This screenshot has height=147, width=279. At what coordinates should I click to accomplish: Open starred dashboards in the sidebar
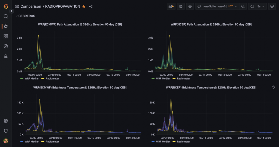(x=6, y=26)
